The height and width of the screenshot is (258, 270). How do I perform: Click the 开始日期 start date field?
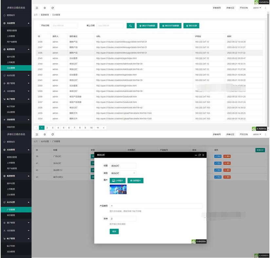coord(65,25)
